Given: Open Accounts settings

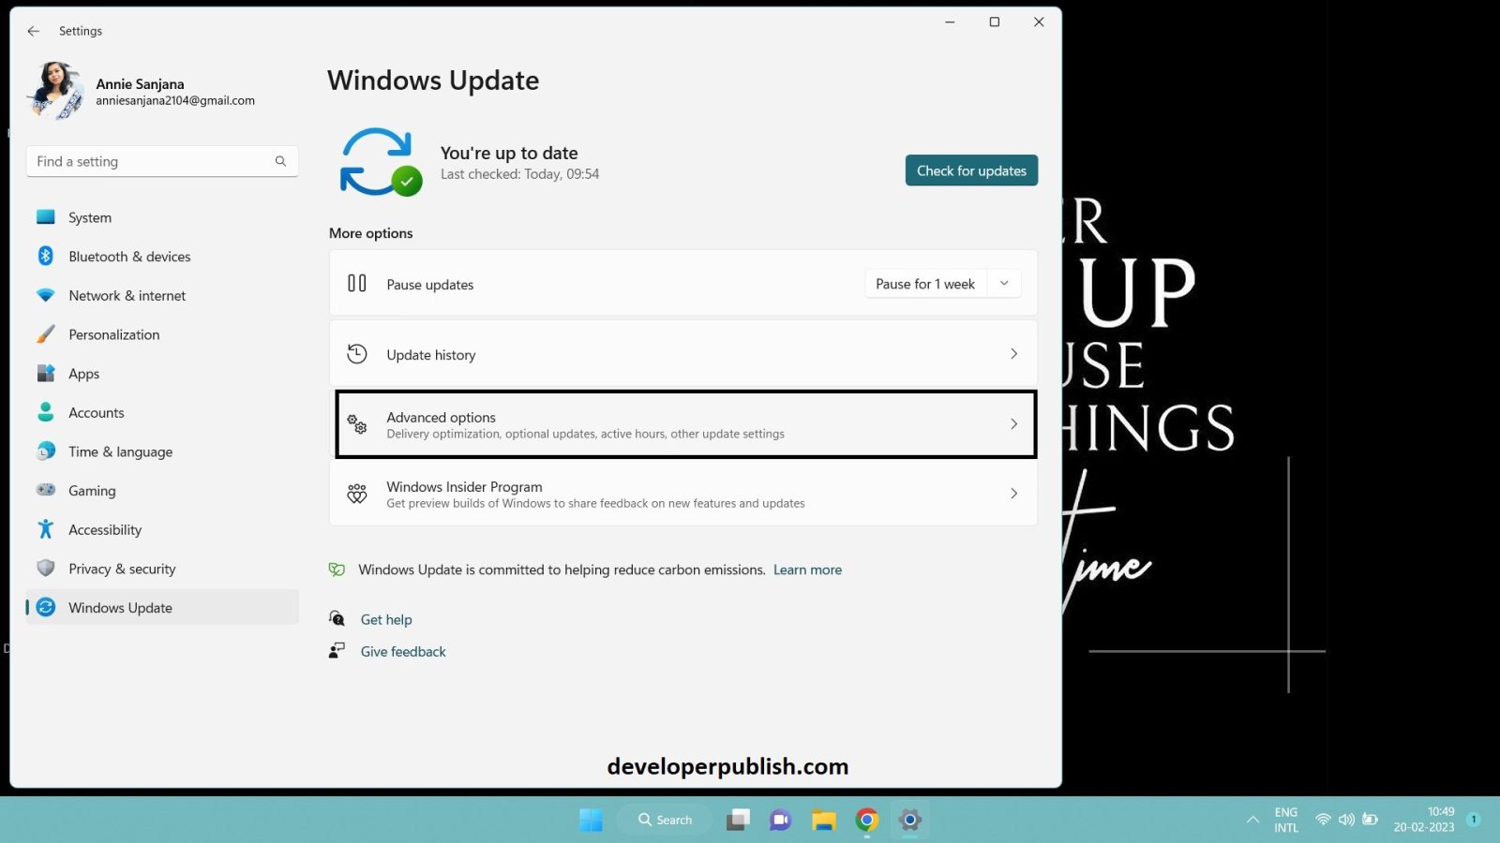Looking at the screenshot, I should (96, 412).
